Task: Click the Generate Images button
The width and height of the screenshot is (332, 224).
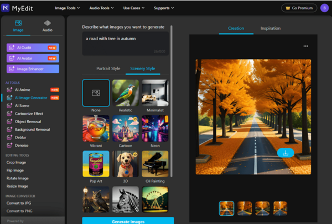Action: pos(128,221)
